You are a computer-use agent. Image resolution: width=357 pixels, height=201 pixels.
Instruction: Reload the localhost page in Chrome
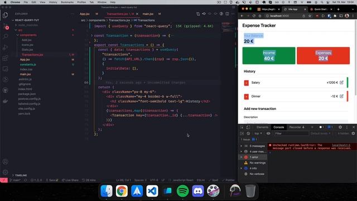pyautogui.click(x=254, y=16)
